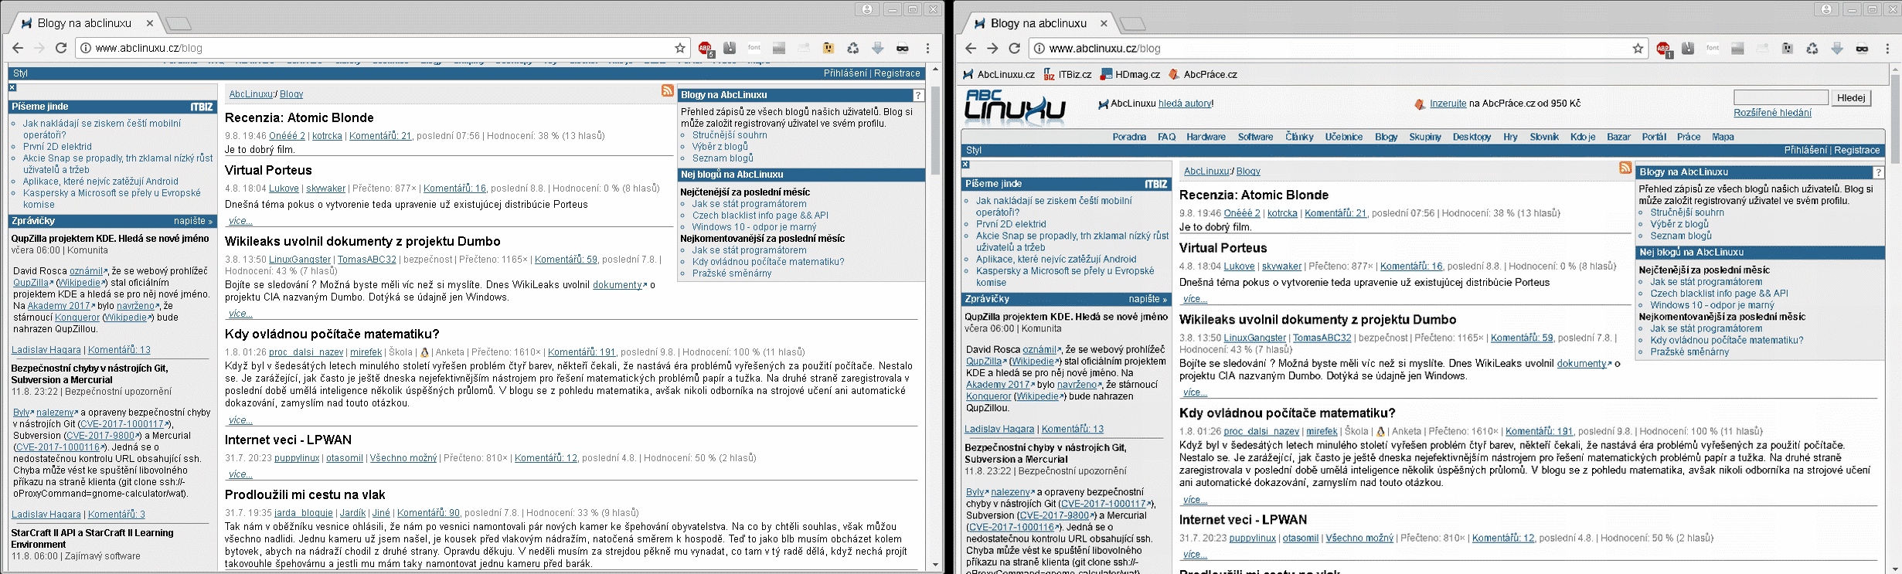Open the Bazar menu item in right window
The width and height of the screenshot is (1902, 574).
1618,137
